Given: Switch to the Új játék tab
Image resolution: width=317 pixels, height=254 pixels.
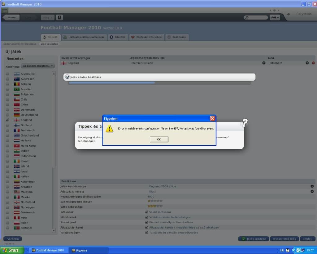Looking at the screenshot, I should click(50, 37).
